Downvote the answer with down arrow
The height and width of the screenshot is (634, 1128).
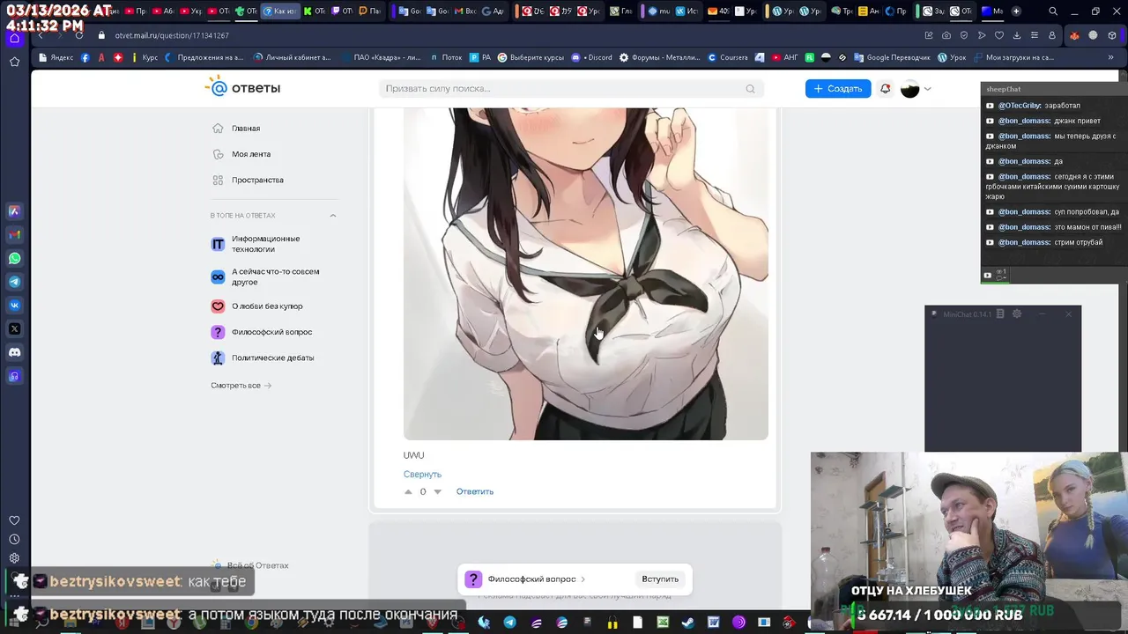(x=437, y=491)
